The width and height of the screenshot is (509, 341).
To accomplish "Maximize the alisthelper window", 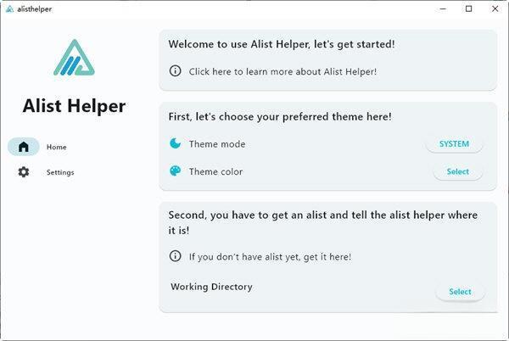I will point(469,8).
